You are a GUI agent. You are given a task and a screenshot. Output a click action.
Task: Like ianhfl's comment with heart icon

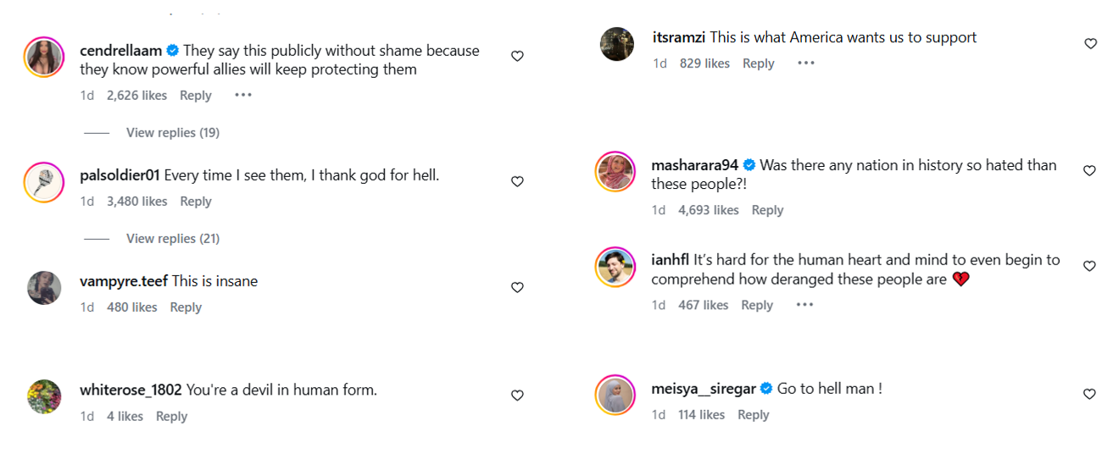tap(1090, 266)
